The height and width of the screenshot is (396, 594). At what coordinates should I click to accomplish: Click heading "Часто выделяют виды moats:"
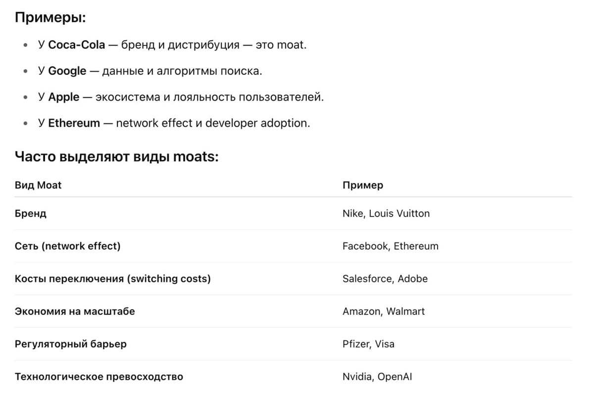[x=117, y=157]
